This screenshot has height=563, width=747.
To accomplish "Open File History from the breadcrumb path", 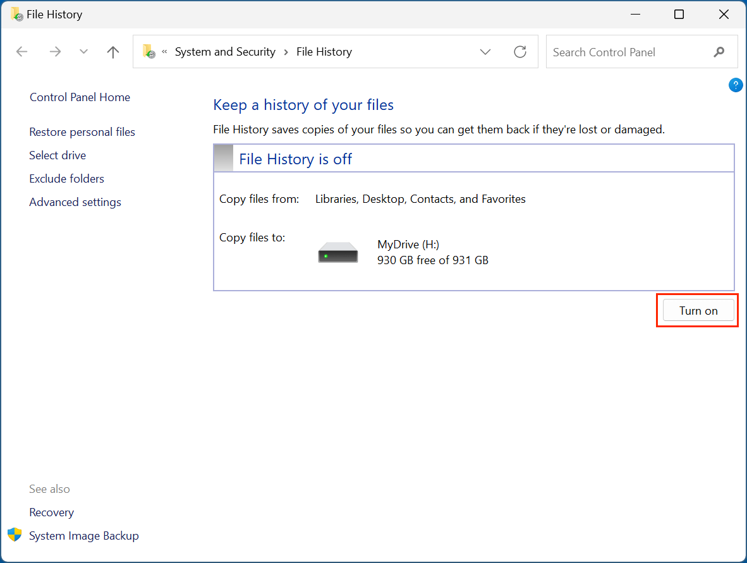I will coord(324,52).
